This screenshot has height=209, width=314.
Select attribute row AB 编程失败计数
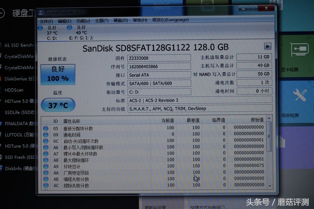(x=154, y=179)
